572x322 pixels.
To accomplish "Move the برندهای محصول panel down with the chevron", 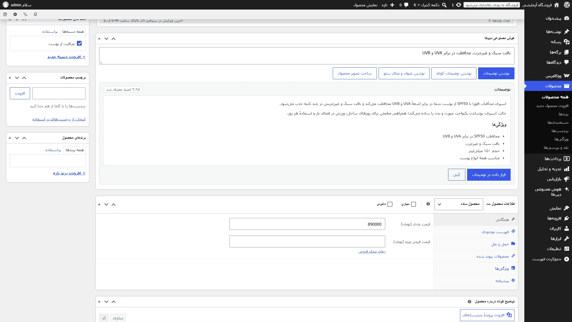I will [17, 138].
